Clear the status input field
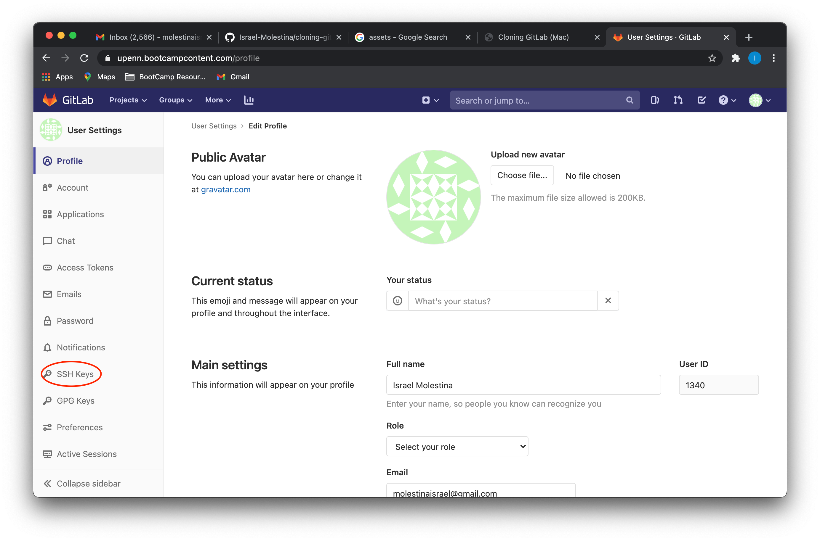Image resolution: width=820 pixels, height=541 pixels. [608, 300]
